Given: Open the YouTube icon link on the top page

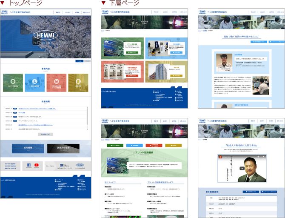Looking at the screenshot, I should coord(37,165).
